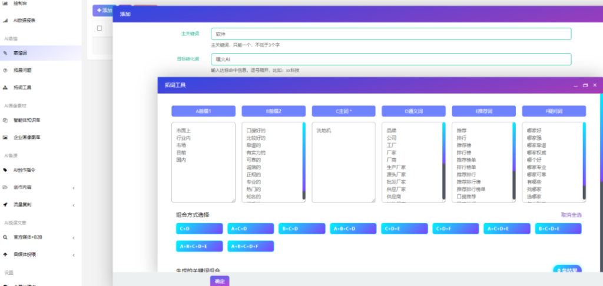Click the 取消全选 link
The height and width of the screenshot is (286, 603).
coord(571,215)
